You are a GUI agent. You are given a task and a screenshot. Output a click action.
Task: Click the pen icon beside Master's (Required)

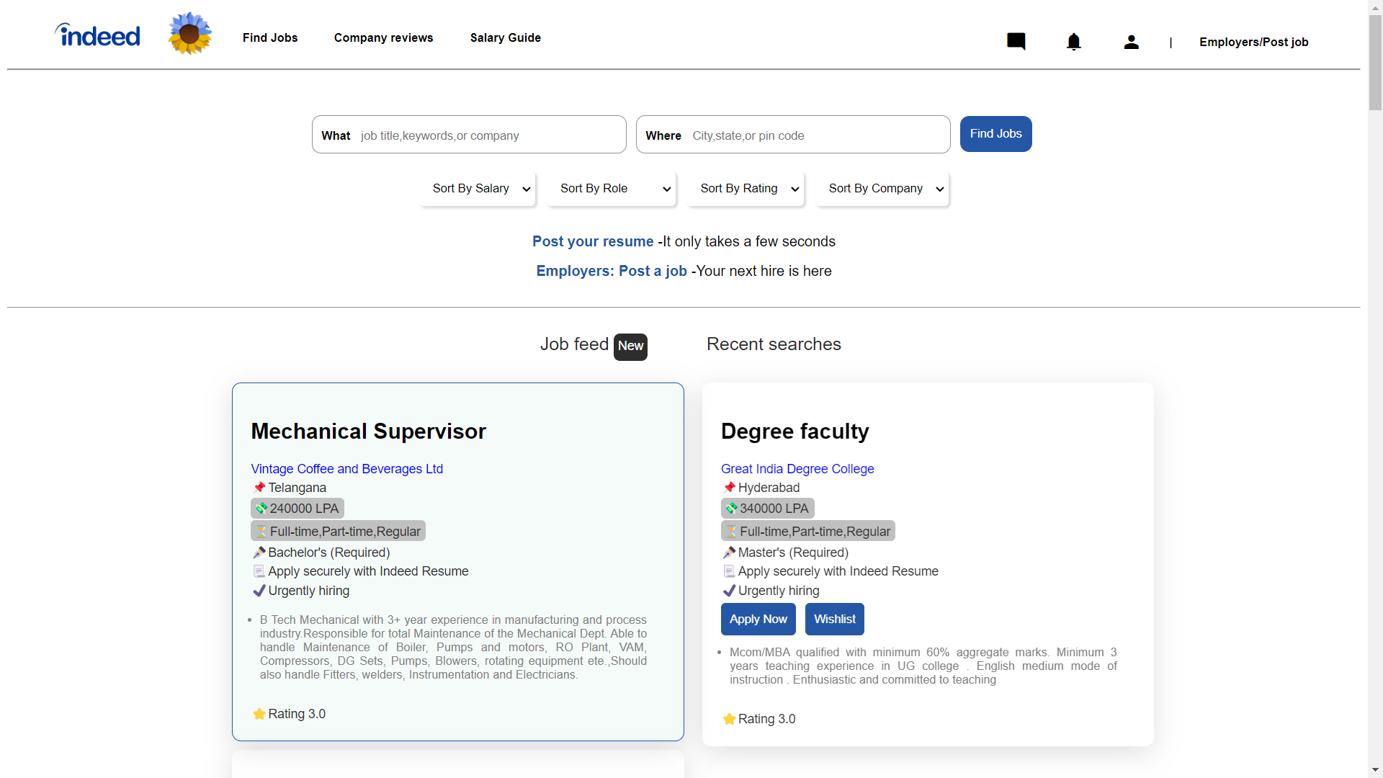(x=729, y=553)
